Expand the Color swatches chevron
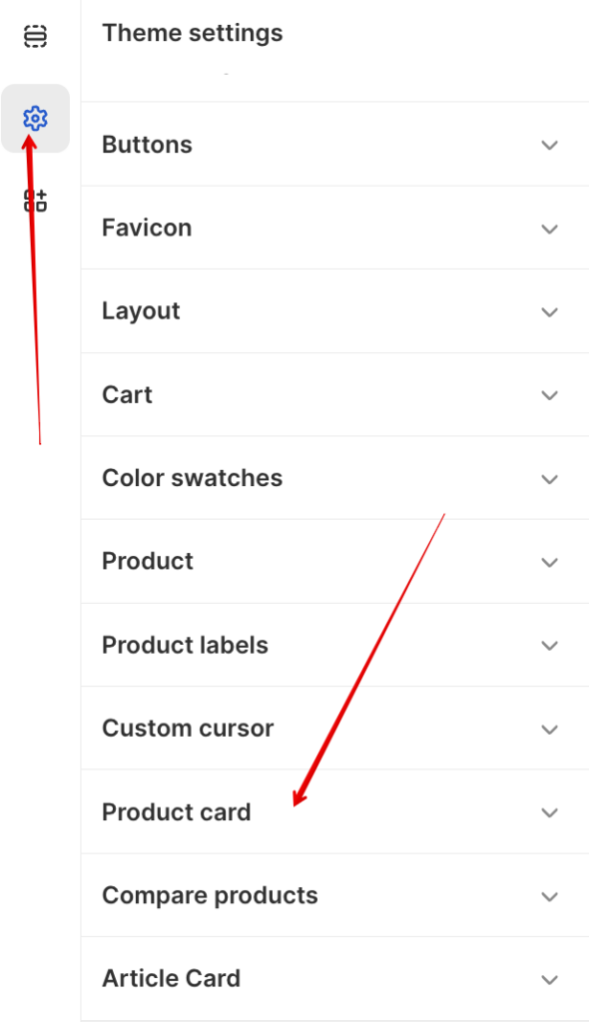589x1022 pixels. coord(550,479)
